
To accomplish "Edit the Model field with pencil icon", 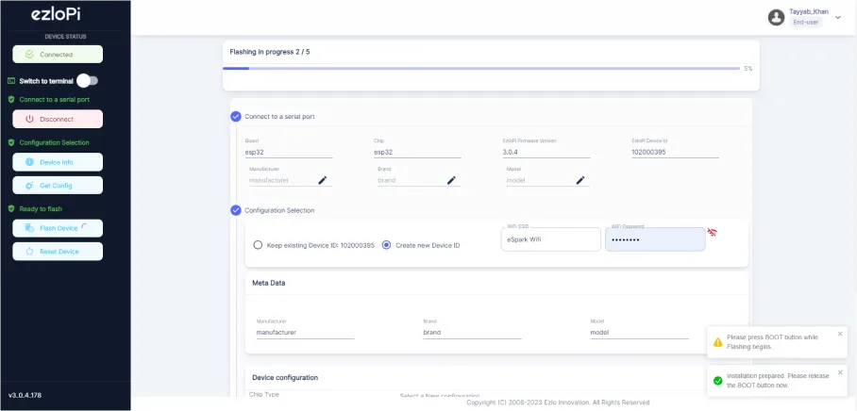I will pyautogui.click(x=580, y=180).
